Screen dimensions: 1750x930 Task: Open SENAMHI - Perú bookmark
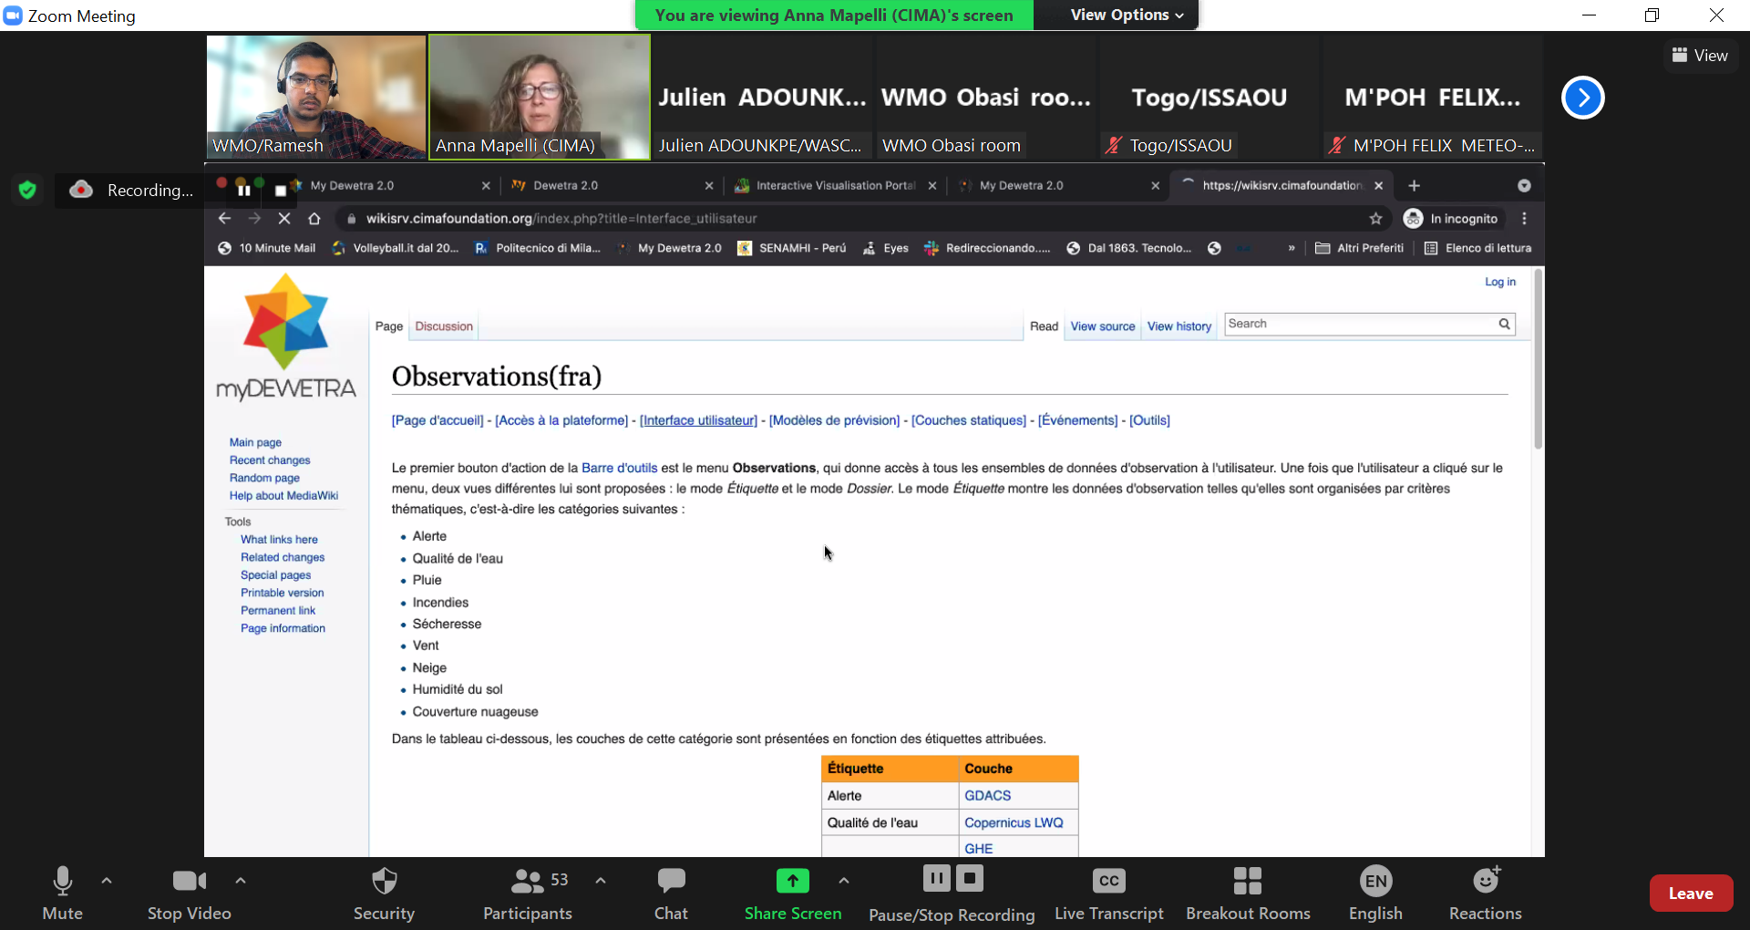click(792, 248)
